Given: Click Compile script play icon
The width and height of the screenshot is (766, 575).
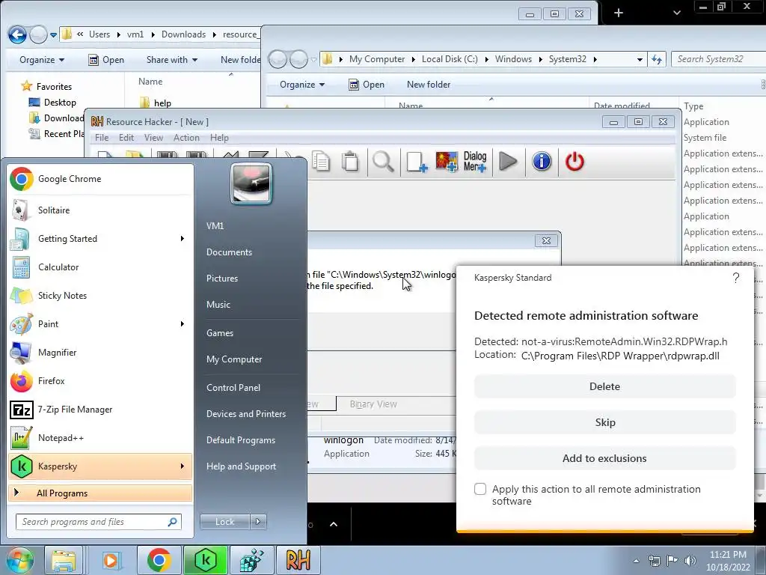Looking at the screenshot, I should [508, 162].
